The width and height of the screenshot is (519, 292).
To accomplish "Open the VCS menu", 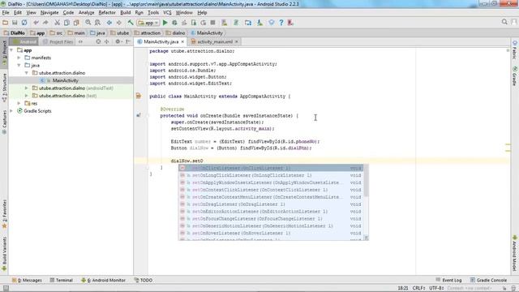I will (x=167, y=13).
